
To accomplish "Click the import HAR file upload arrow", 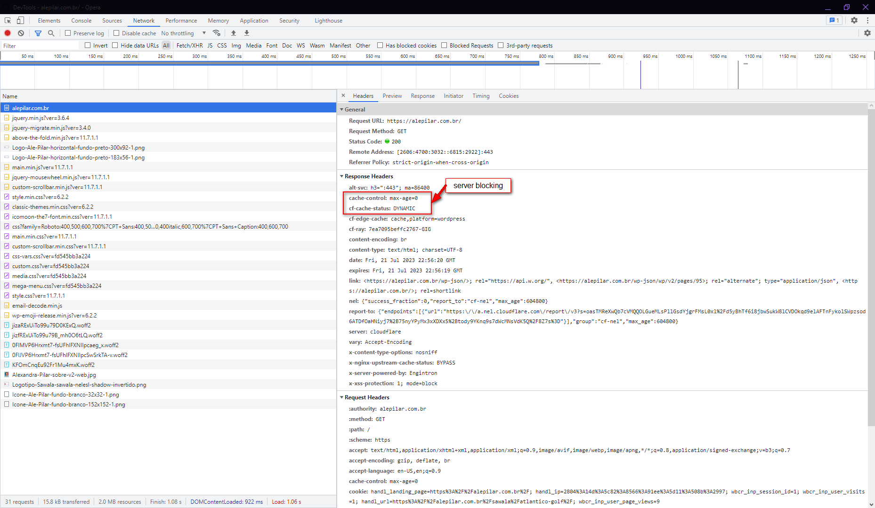I will click(233, 33).
